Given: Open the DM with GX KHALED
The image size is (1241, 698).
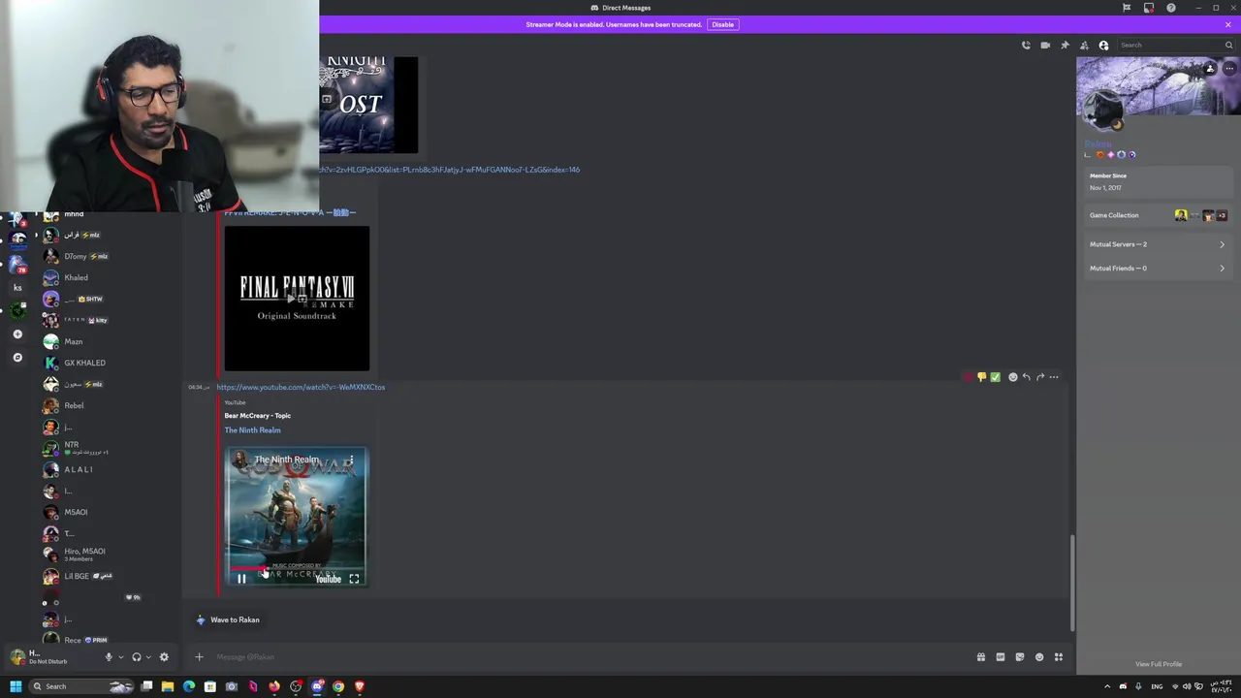Looking at the screenshot, I should click(x=107, y=363).
